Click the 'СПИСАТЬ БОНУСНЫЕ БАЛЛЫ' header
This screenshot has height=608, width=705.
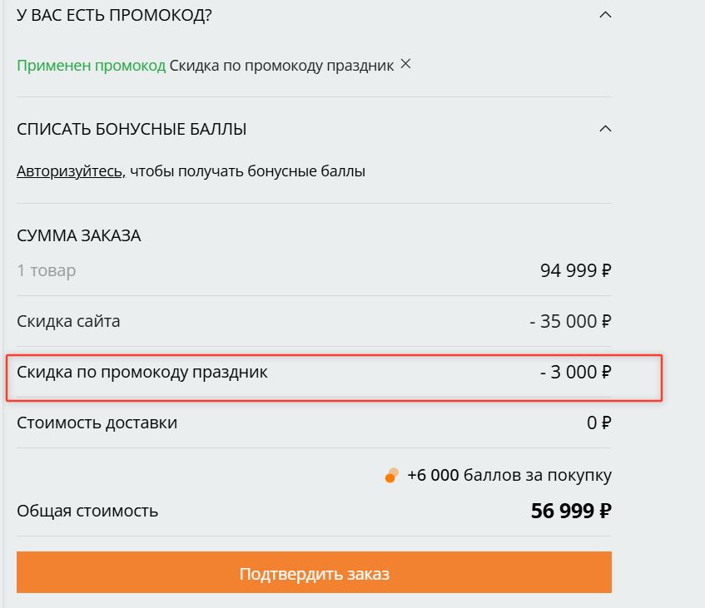(x=132, y=130)
